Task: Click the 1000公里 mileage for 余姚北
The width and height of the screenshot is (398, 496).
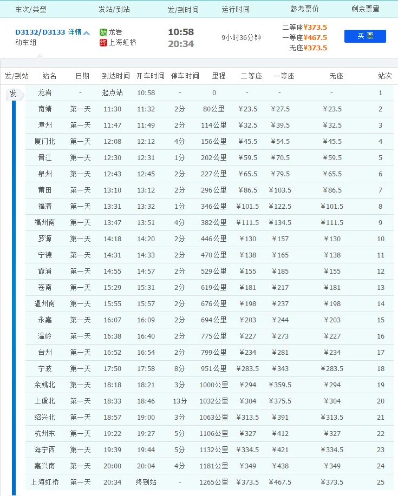Action: tap(214, 385)
